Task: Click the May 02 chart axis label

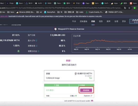Action: (x=76, y=49)
